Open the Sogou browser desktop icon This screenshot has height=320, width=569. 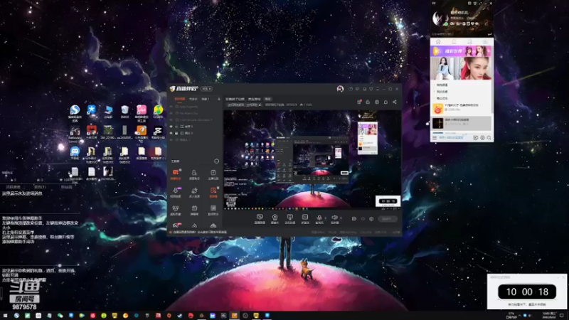click(75, 112)
